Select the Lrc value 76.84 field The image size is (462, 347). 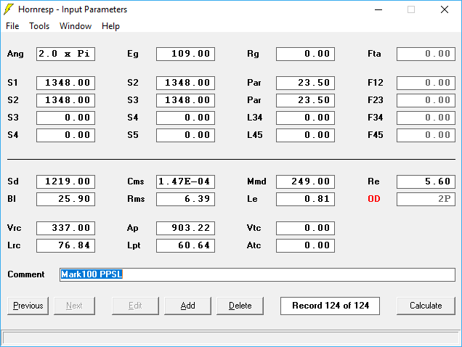point(65,245)
